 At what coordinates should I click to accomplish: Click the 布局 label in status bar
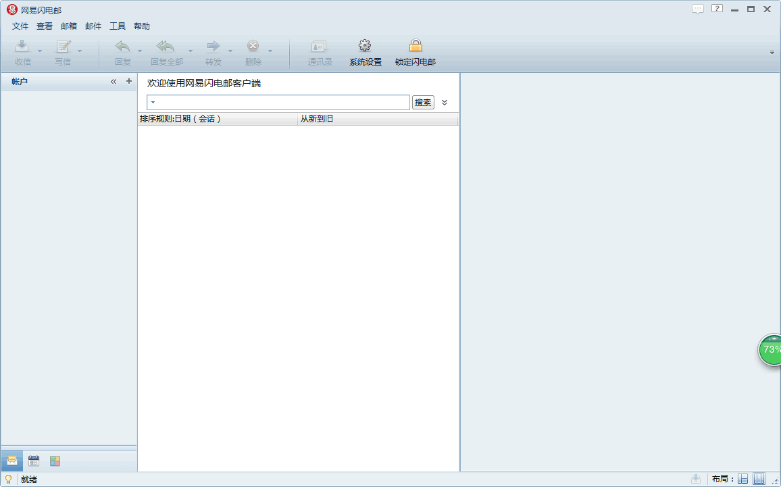722,479
